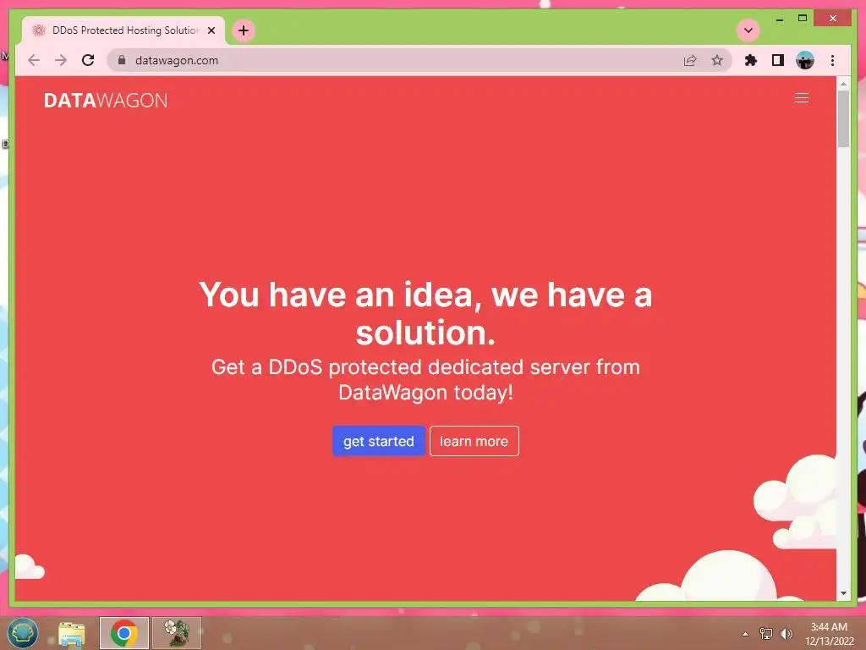Click the learn more button
The width and height of the screenshot is (866, 650).
click(474, 441)
